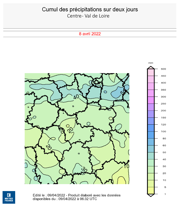Viewport: 180px width, 206px height.
Task: Pick the legend color band between 250 and 300
Action: [x=151, y=100]
